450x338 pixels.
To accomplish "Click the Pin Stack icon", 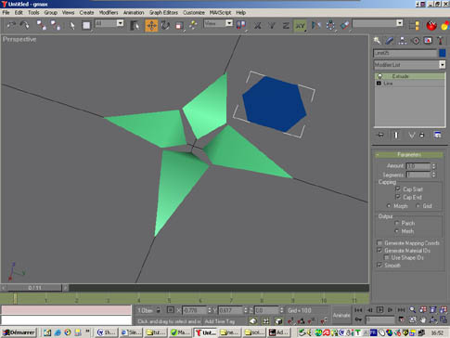I will 380,135.
